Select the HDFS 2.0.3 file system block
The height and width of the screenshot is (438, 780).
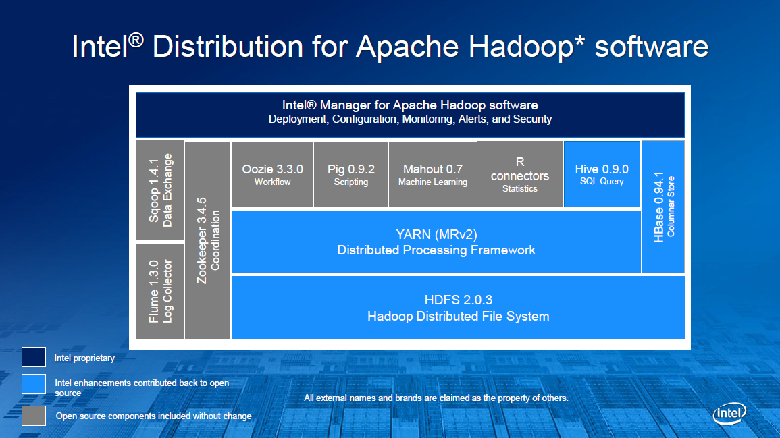(458, 308)
